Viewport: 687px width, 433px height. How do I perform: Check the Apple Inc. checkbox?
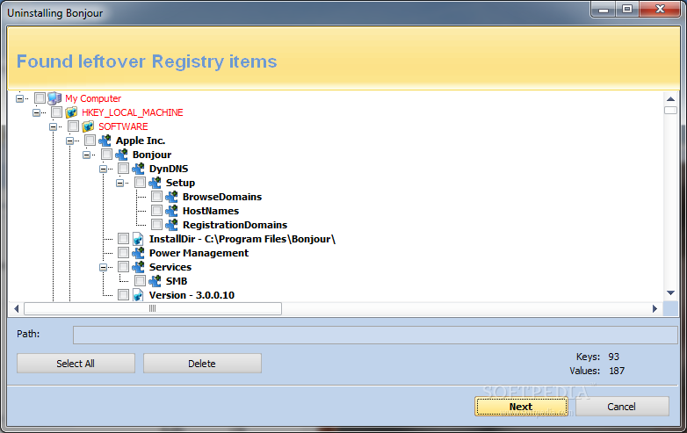[x=90, y=141]
